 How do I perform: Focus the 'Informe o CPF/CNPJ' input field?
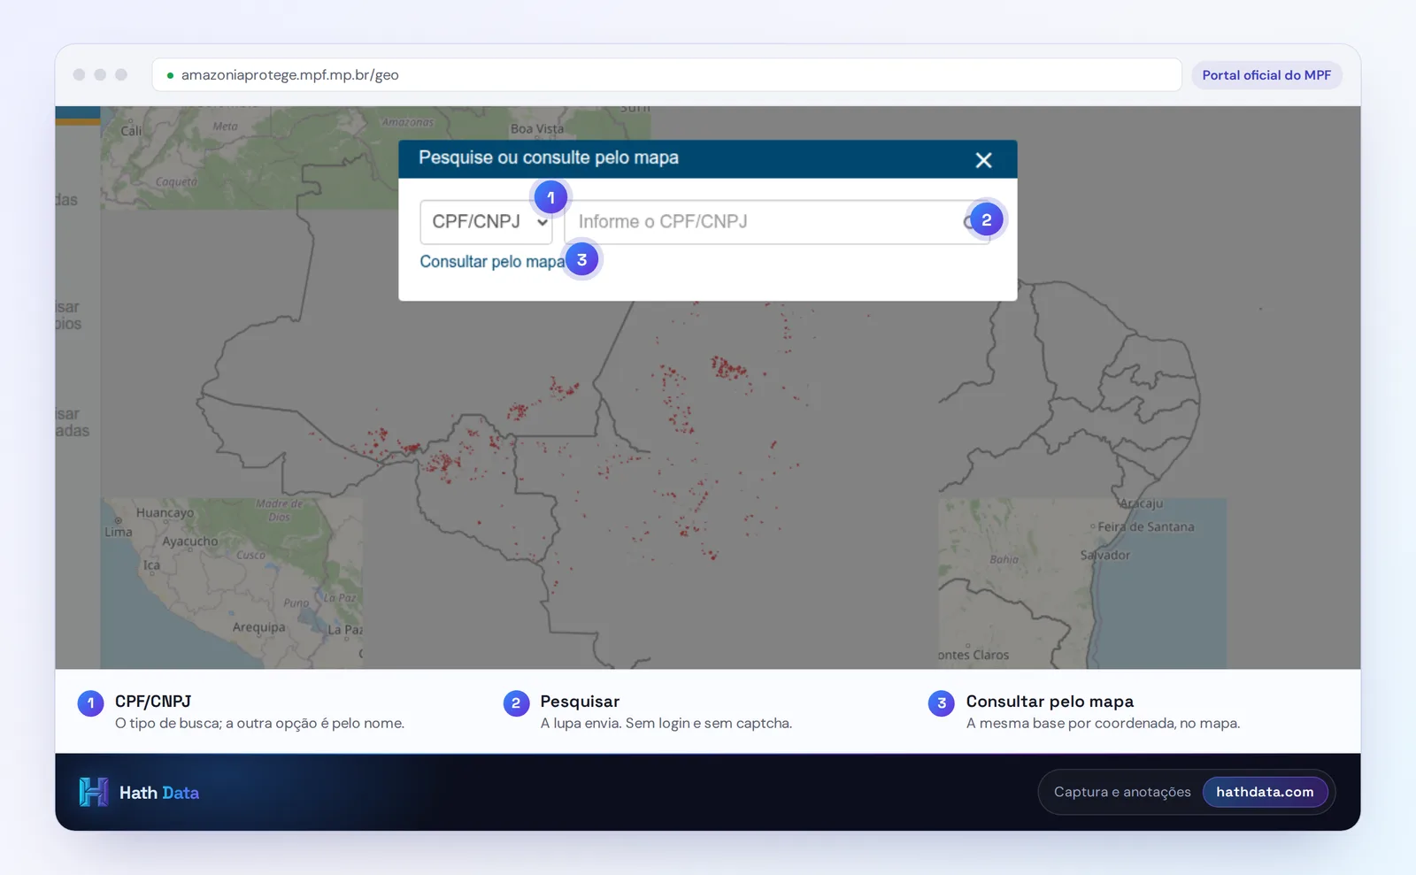pyautogui.click(x=776, y=222)
